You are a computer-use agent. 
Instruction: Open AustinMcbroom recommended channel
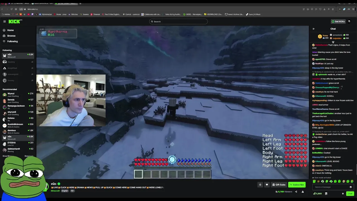coord(18,126)
